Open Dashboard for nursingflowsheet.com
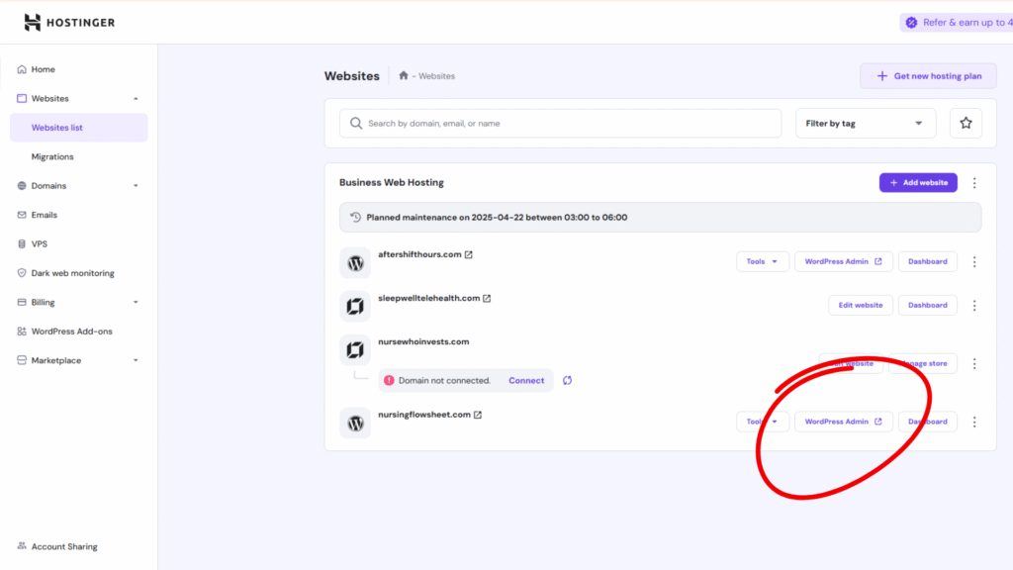The height and width of the screenshot is (570, 1013). 928,422
